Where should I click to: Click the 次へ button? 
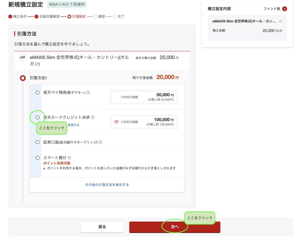click(175, 227)
